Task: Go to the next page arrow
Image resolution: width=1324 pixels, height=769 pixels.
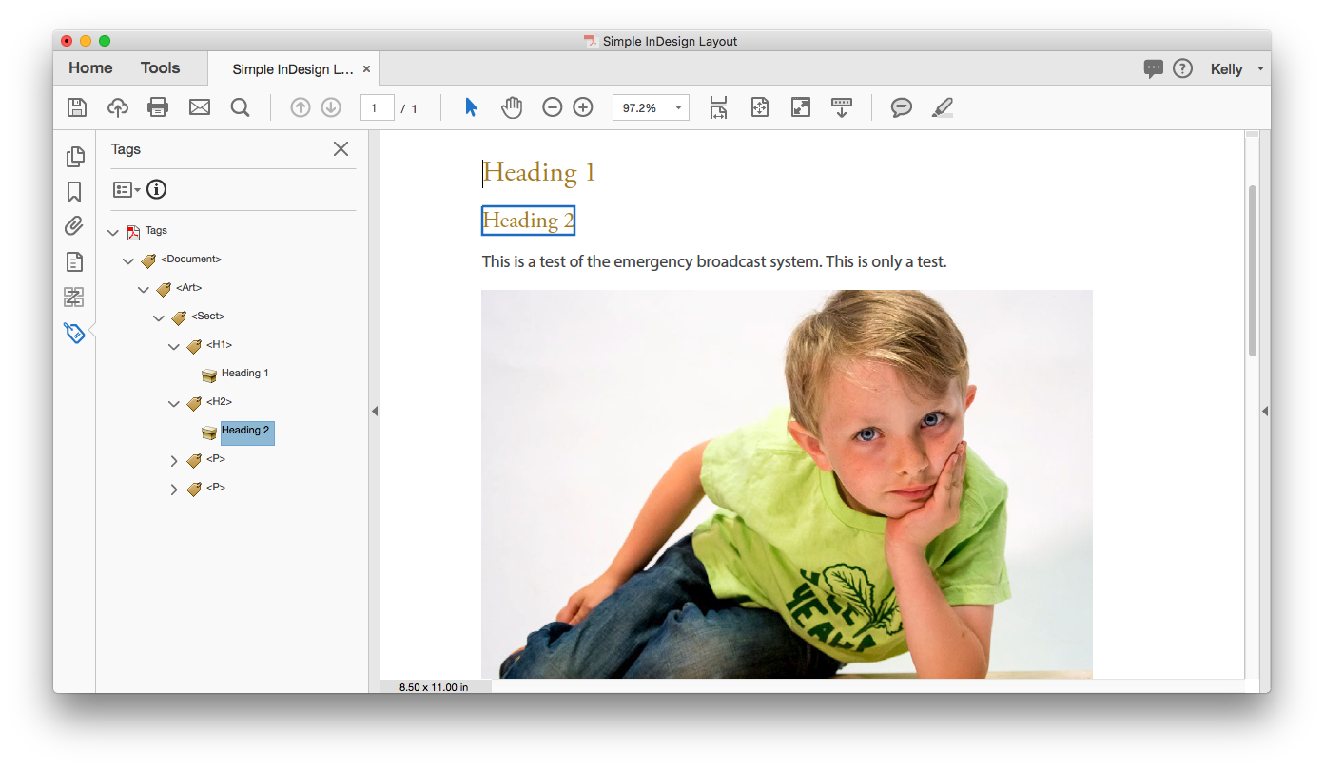Action: tap(331, 107)
